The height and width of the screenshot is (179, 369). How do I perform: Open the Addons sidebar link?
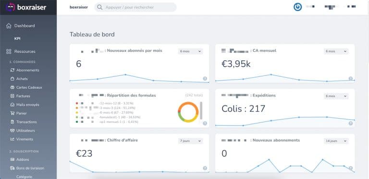pos(23,159)
